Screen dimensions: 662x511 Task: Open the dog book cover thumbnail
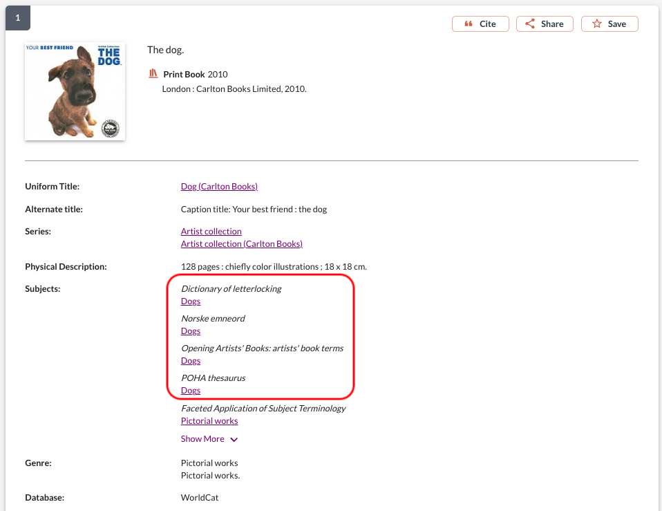[75, 91]
